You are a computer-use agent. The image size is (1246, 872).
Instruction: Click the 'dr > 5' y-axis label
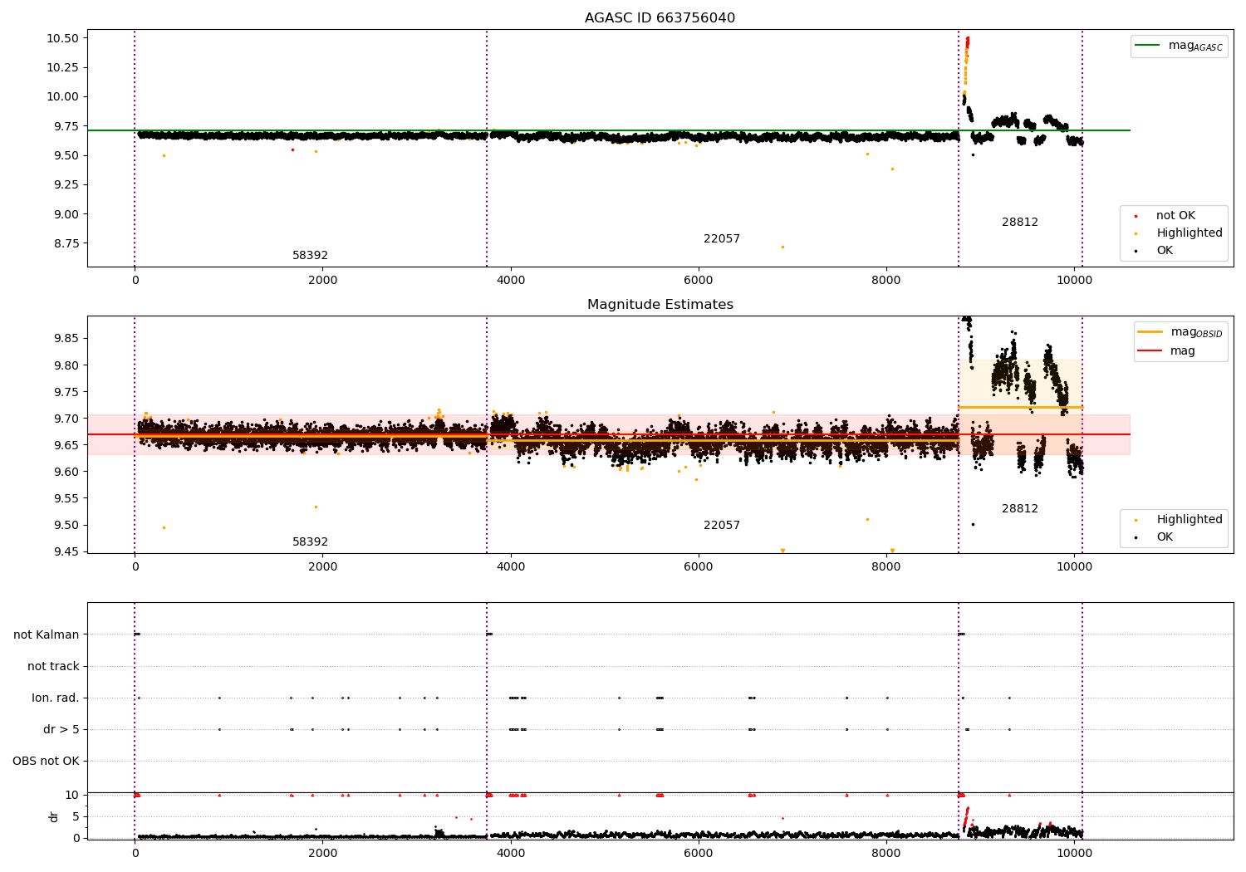pyautogui.click(x=61, y=730)
